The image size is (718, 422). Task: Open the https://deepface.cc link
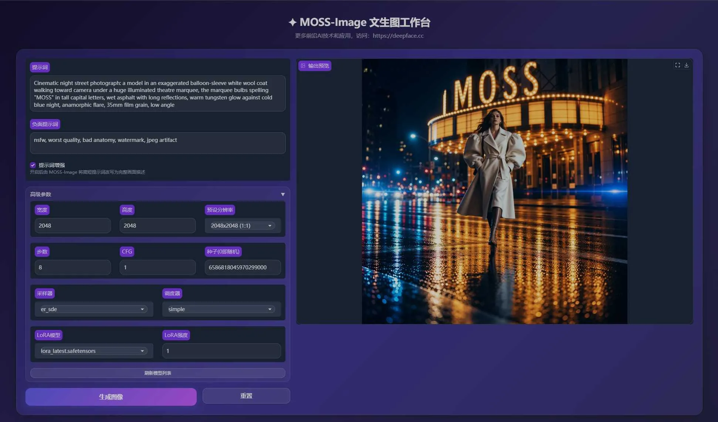click(398, 36)
